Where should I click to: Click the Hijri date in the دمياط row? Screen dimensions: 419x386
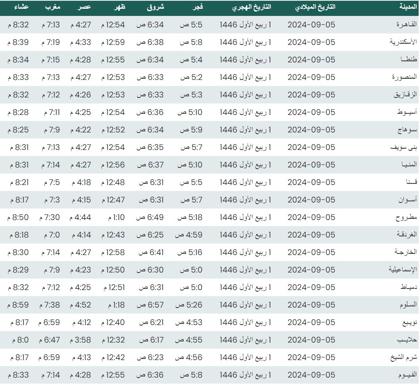click(245, 287)
